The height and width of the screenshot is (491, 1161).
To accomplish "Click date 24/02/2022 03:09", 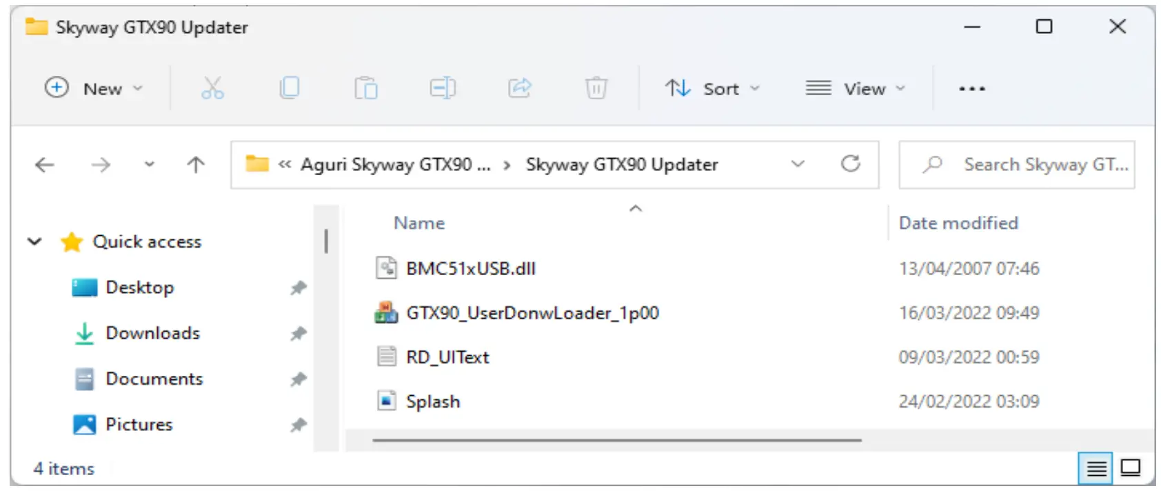I will click(969, 401).
